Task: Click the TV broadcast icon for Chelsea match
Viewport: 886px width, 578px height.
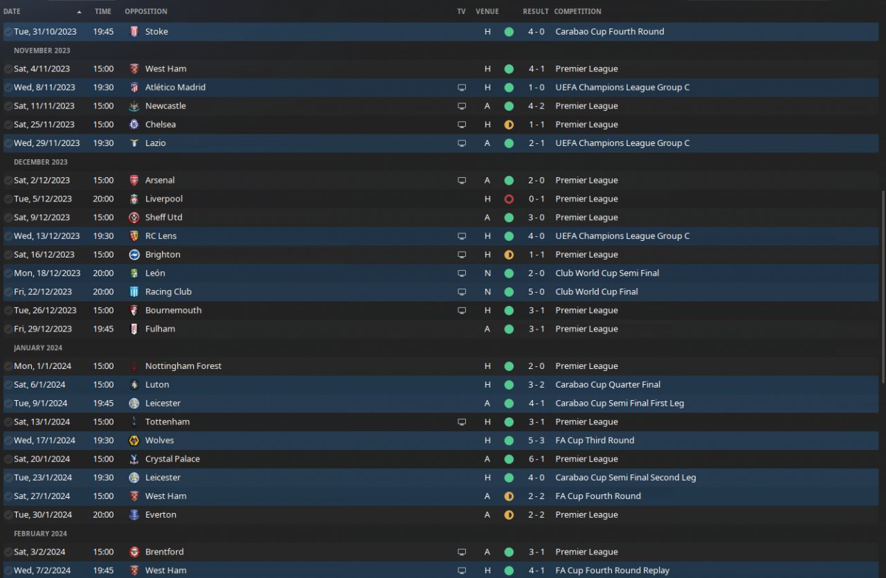Action: (462, 125)
